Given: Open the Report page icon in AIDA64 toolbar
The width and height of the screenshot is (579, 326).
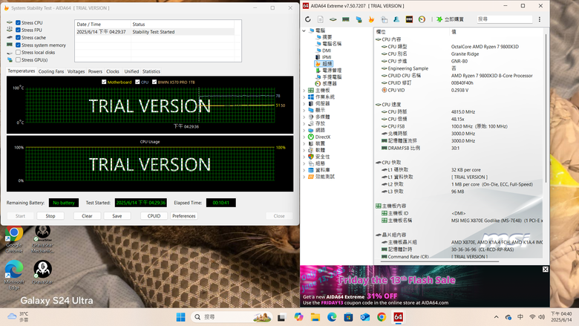Looking at the screenshot, I should coord(320,19).
